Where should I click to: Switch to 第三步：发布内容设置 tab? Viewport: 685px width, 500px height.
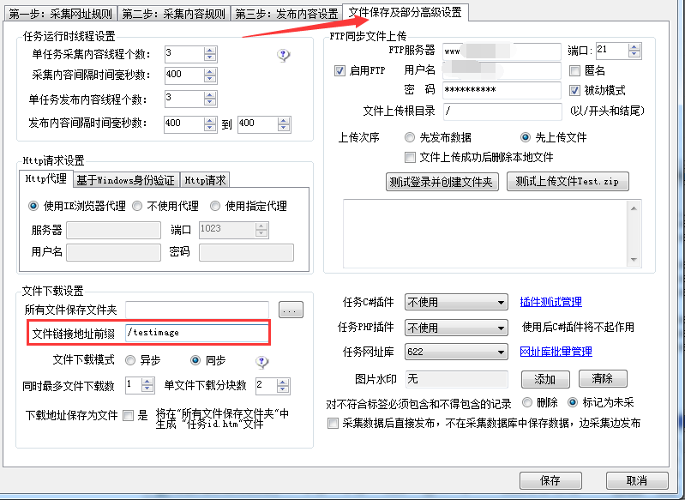[x=286, y=14]
